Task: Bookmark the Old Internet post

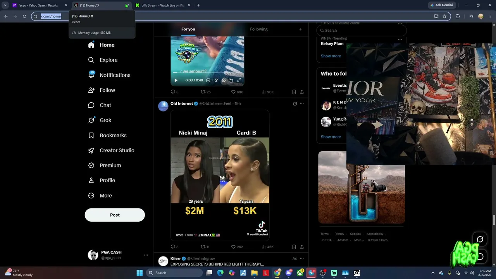Action: tap(294, 247)
